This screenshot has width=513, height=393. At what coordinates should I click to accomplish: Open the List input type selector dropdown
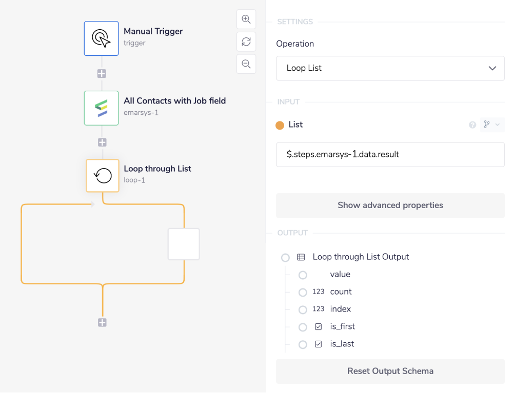click(492, 125)
